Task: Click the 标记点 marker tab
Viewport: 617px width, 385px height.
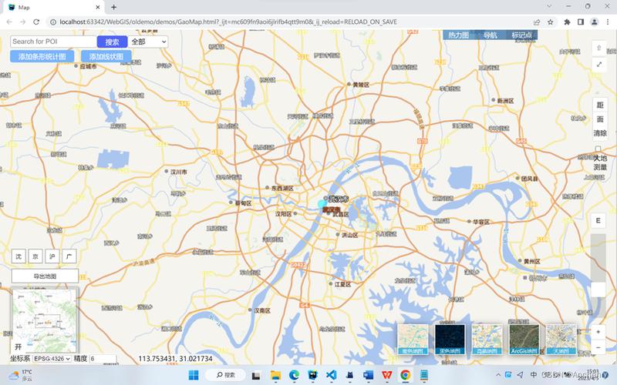Action: (521, 35)
